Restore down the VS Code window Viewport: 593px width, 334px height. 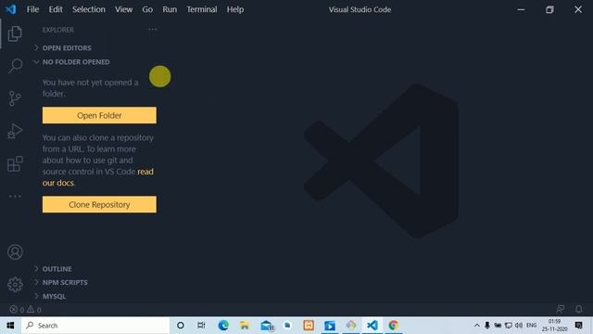click(x=549, y=9)
